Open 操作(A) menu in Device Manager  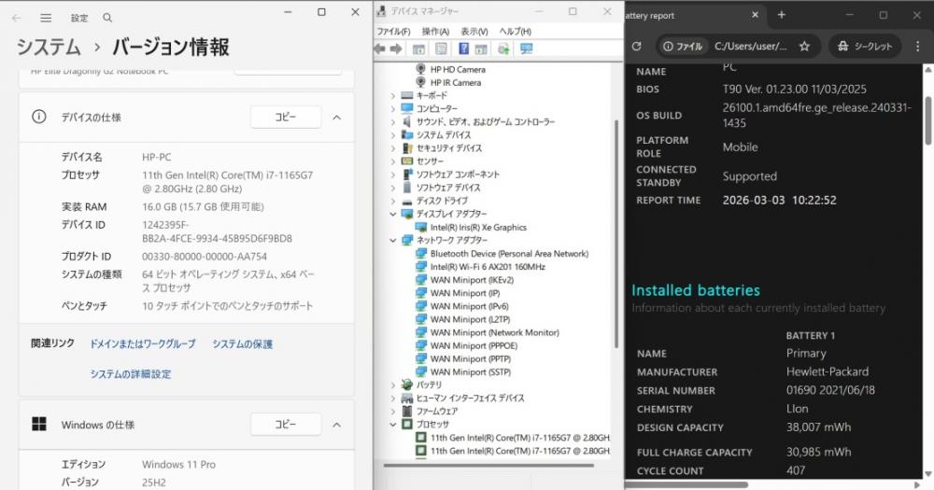(x=435, y=31)
